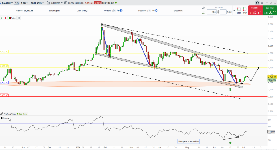Select the LMT limit order icon
Viewport: 277px width, 150px height.
(x=239, y=11)
